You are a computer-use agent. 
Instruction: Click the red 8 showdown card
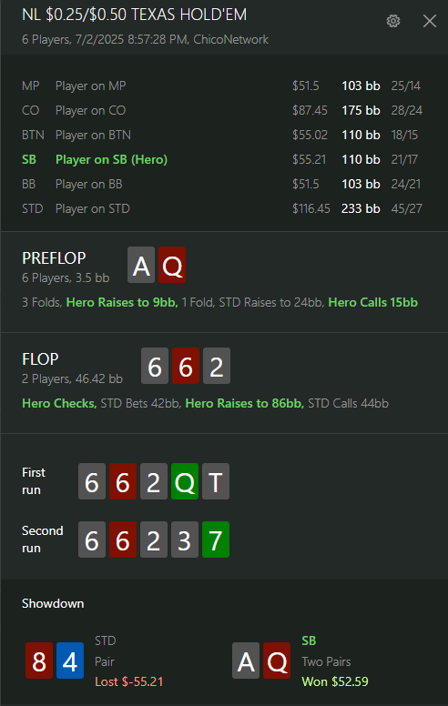[x=39, y=661]
